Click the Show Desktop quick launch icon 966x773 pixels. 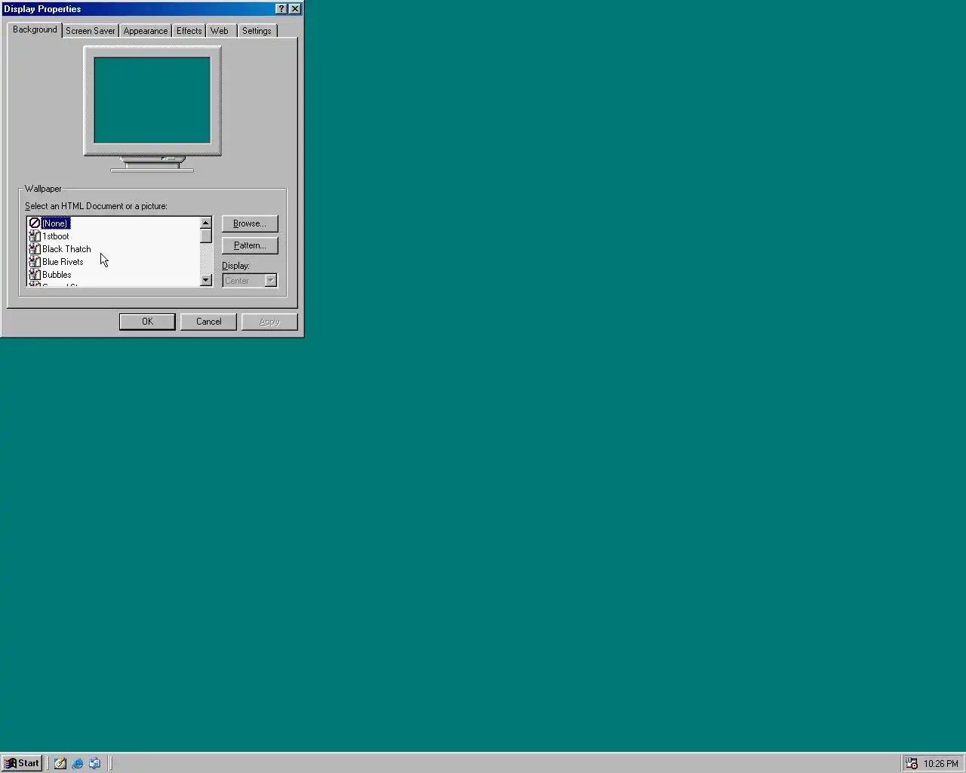point(60,763)
